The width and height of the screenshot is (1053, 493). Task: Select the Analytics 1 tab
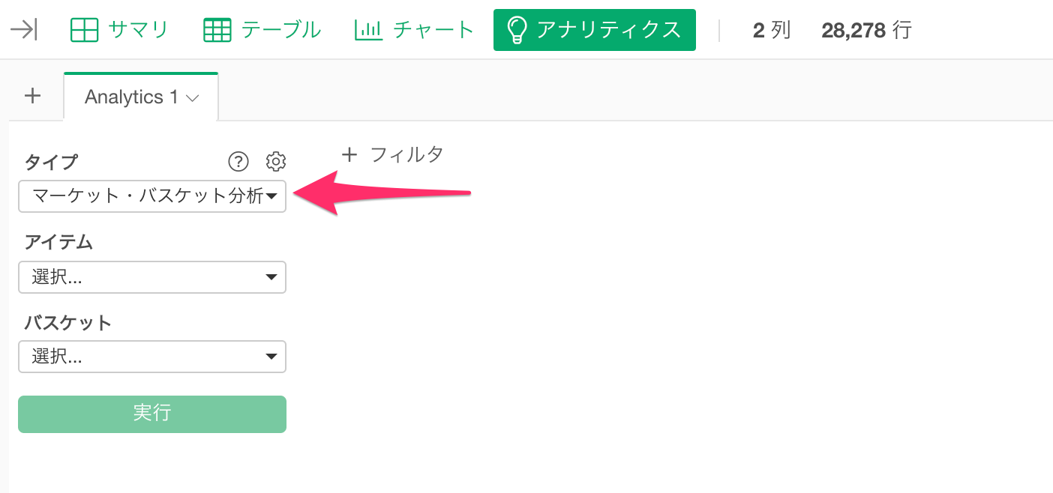[141, 97]
